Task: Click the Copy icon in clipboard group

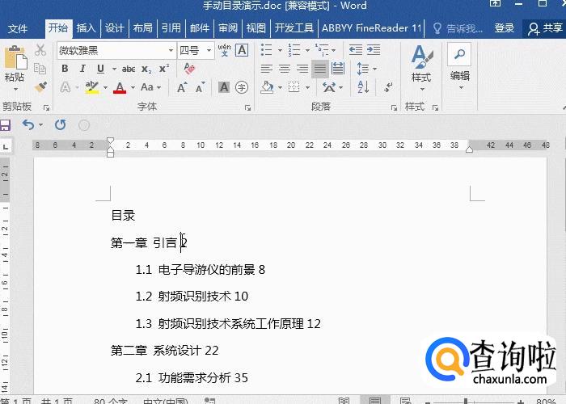Action: click(x=40, y=69)
